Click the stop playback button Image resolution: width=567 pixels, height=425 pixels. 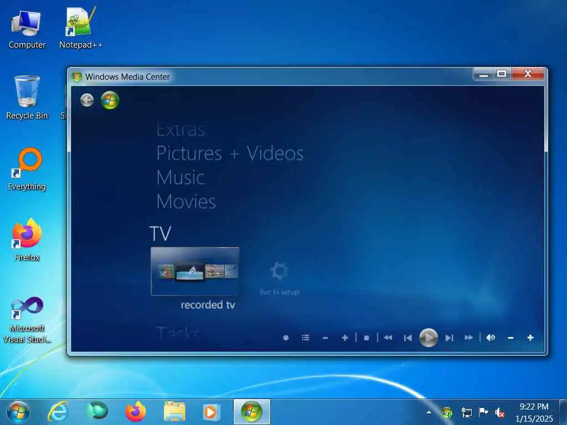coord(367,338)
